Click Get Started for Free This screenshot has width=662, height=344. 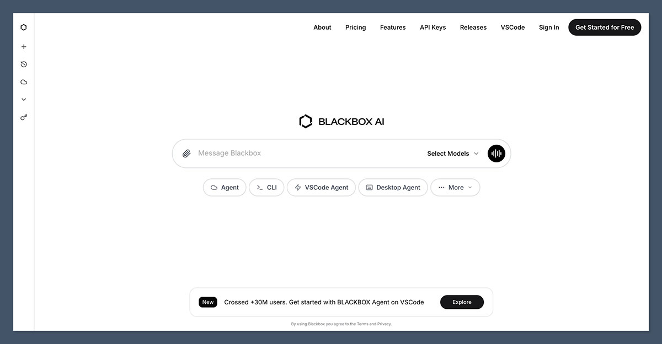[x=605, y=27]
